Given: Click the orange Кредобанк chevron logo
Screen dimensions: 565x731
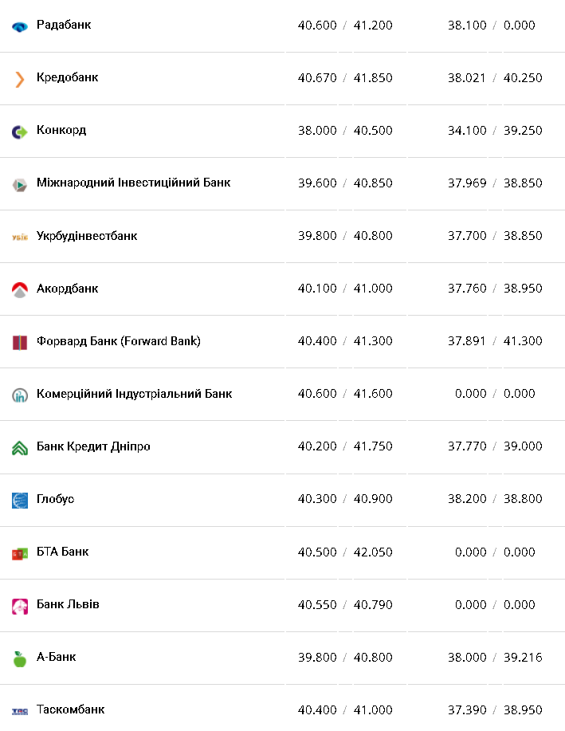Looking at the screenshot, I should (20, 78).
